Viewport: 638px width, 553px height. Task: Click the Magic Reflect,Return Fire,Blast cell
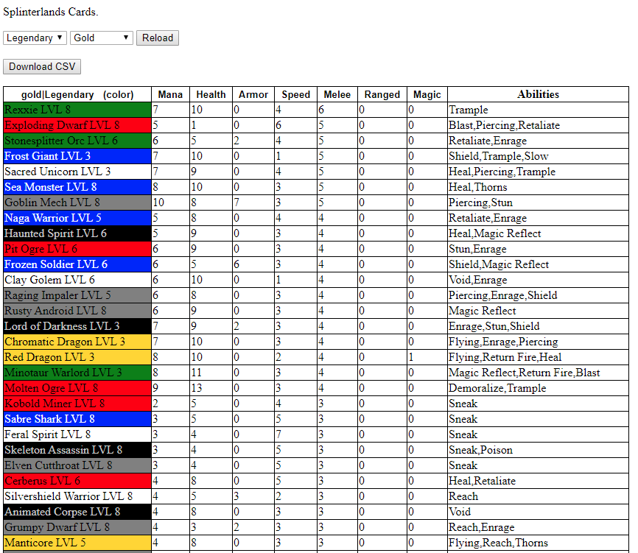click(538, 373)
